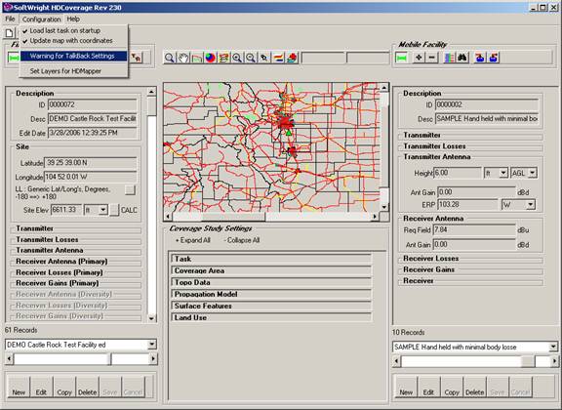The width and height of the screenshot is (562, 410).
Task: Expand the Land Use section
Action: (x=271, y=318)
